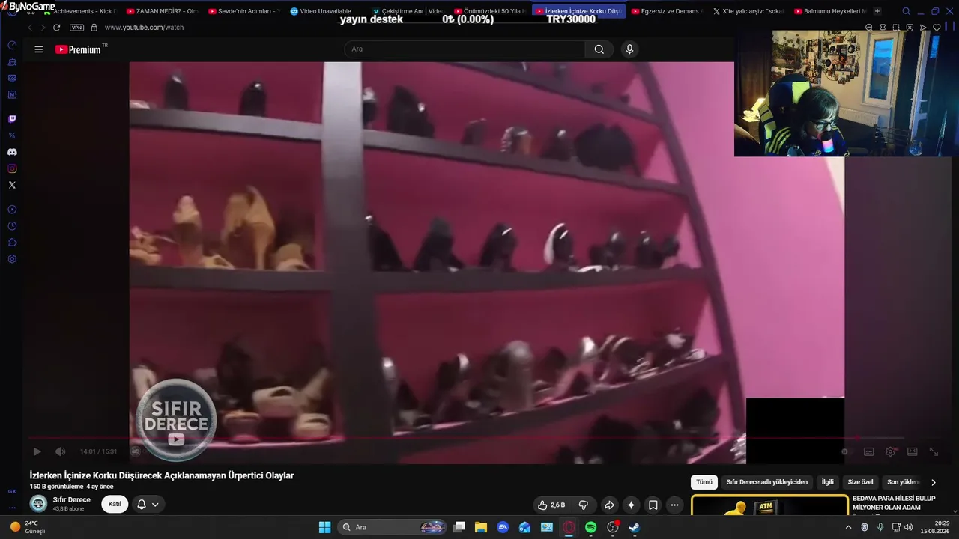The height and width of the screenshot is (539, 959).
Task: Open video settings gear in player
Action: tap(891, 451)
